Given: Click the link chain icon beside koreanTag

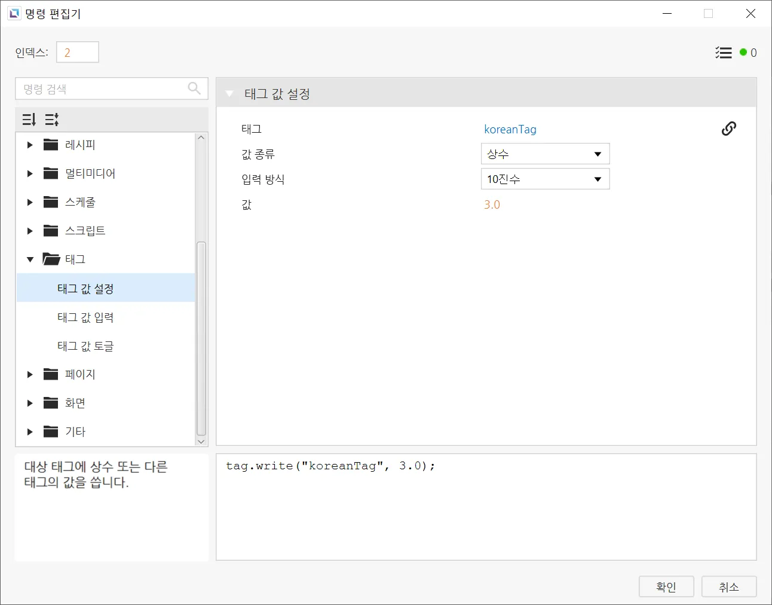Looking at the screenshot, I should click(x=728, y=129).
